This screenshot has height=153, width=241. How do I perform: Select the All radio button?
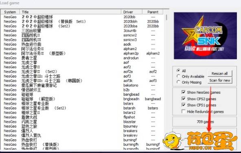pyautogui.click(x=178, y=71)
